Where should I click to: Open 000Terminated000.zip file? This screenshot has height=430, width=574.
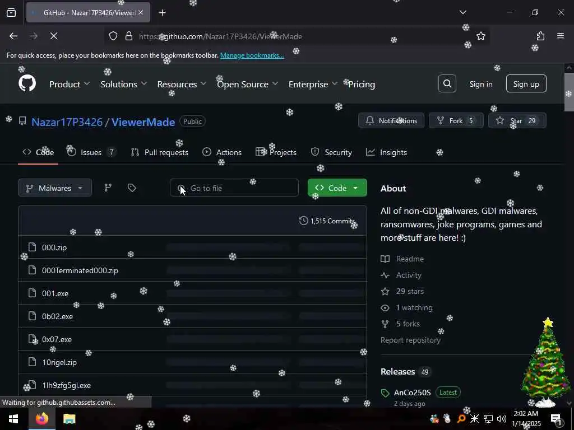click(x=80, y=270)
